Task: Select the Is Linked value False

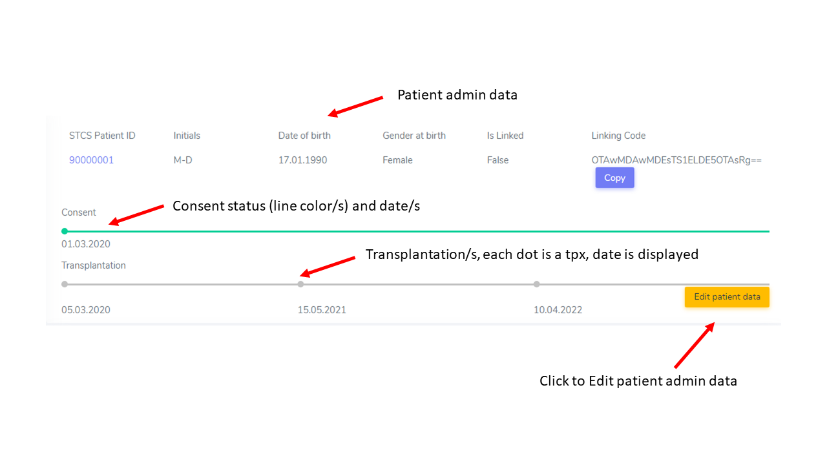Action: pyautogui.click(x=497, y=160)
